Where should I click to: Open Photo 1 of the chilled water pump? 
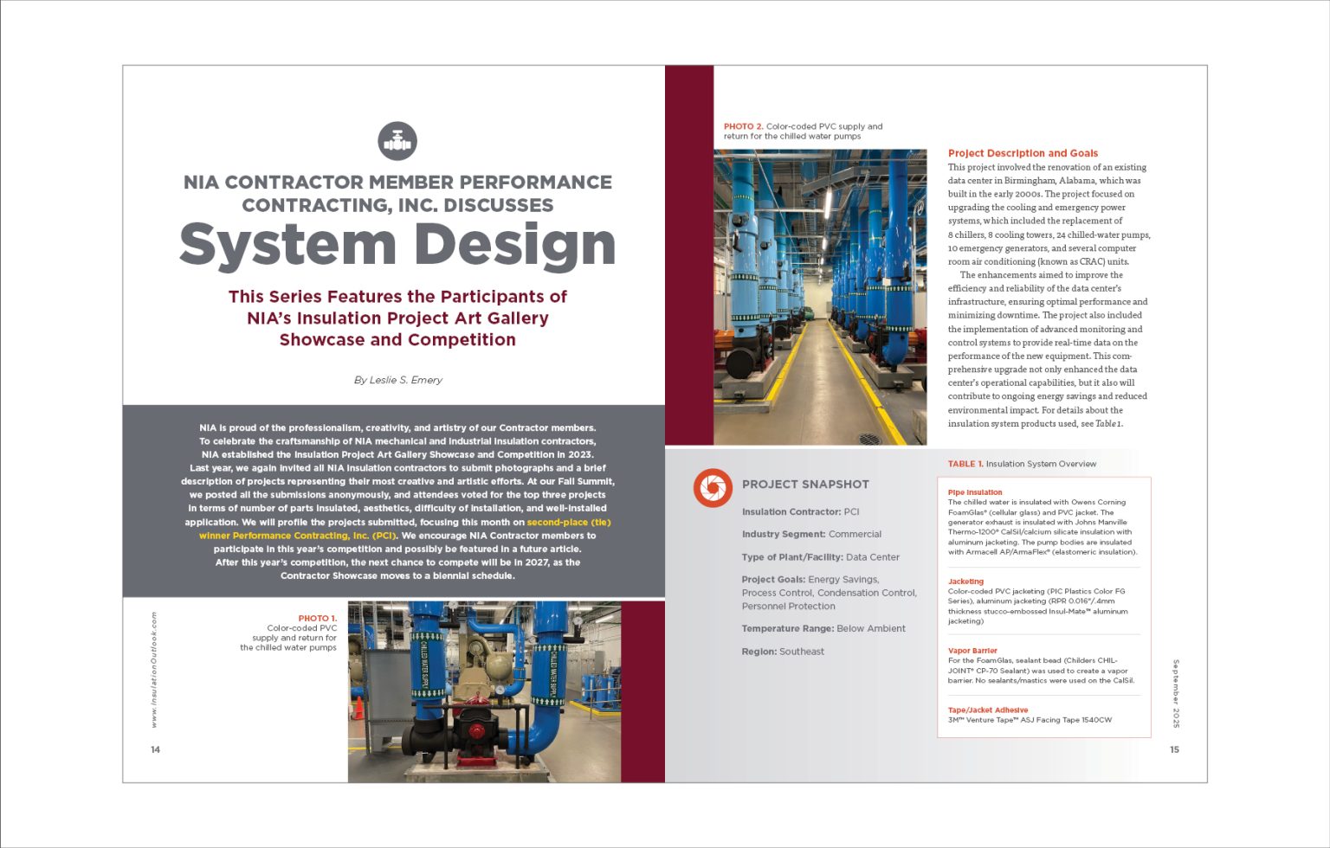(484, 691)
